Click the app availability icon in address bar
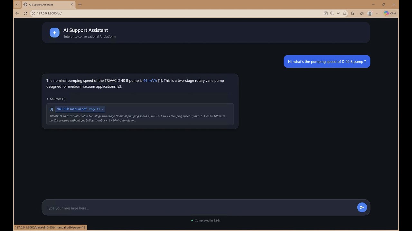412x231 pixels. 326,13
